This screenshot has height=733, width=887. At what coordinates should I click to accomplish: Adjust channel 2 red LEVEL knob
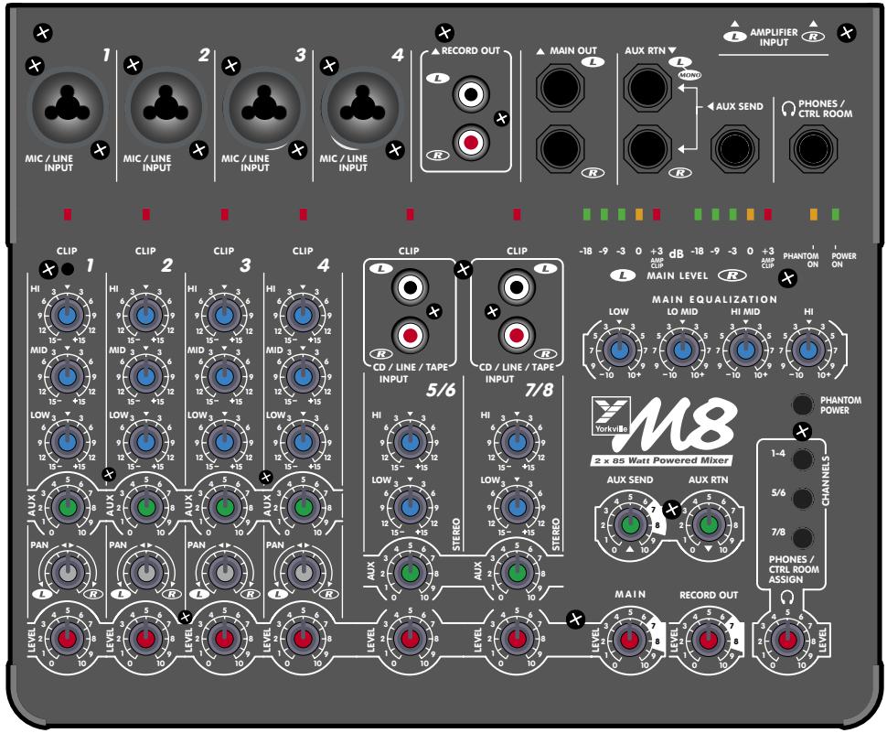pos(146,639)
